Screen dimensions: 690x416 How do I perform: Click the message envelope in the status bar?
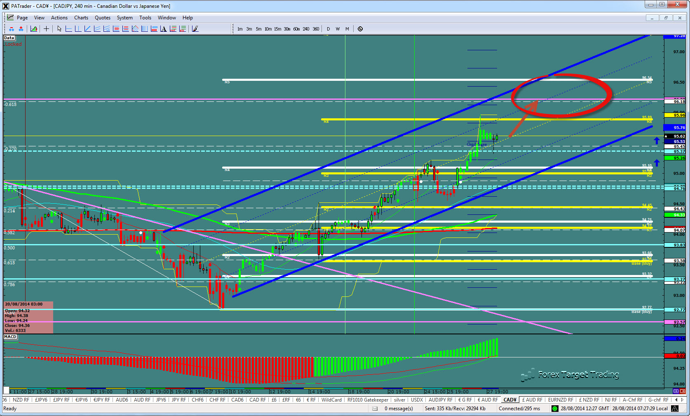click(x=374, y=409)
